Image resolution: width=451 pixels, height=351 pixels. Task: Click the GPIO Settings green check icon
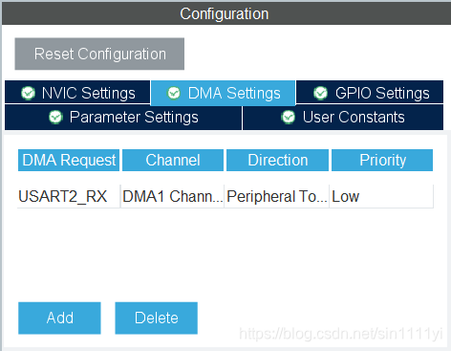pyautogui.click(x=320, y=93)
